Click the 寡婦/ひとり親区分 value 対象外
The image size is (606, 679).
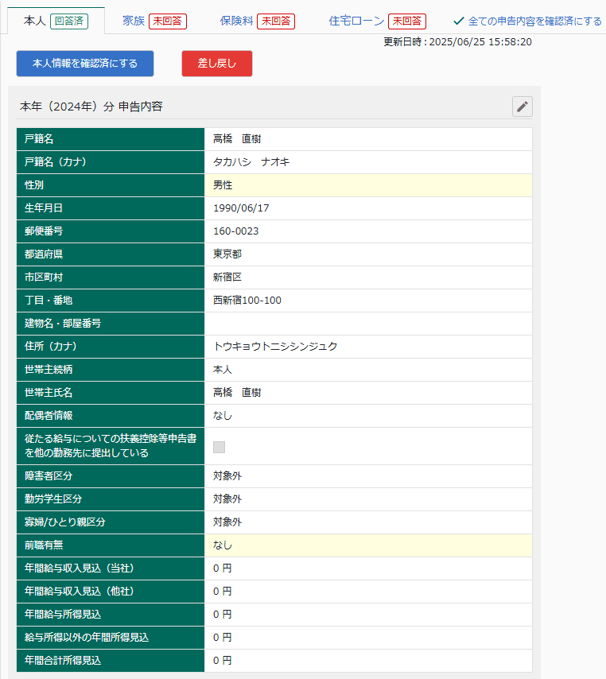227,522
